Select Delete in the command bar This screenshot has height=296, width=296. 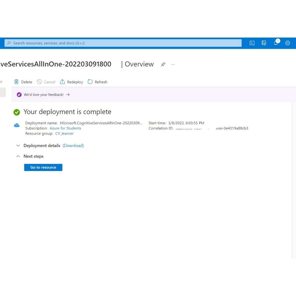point(23,82)
